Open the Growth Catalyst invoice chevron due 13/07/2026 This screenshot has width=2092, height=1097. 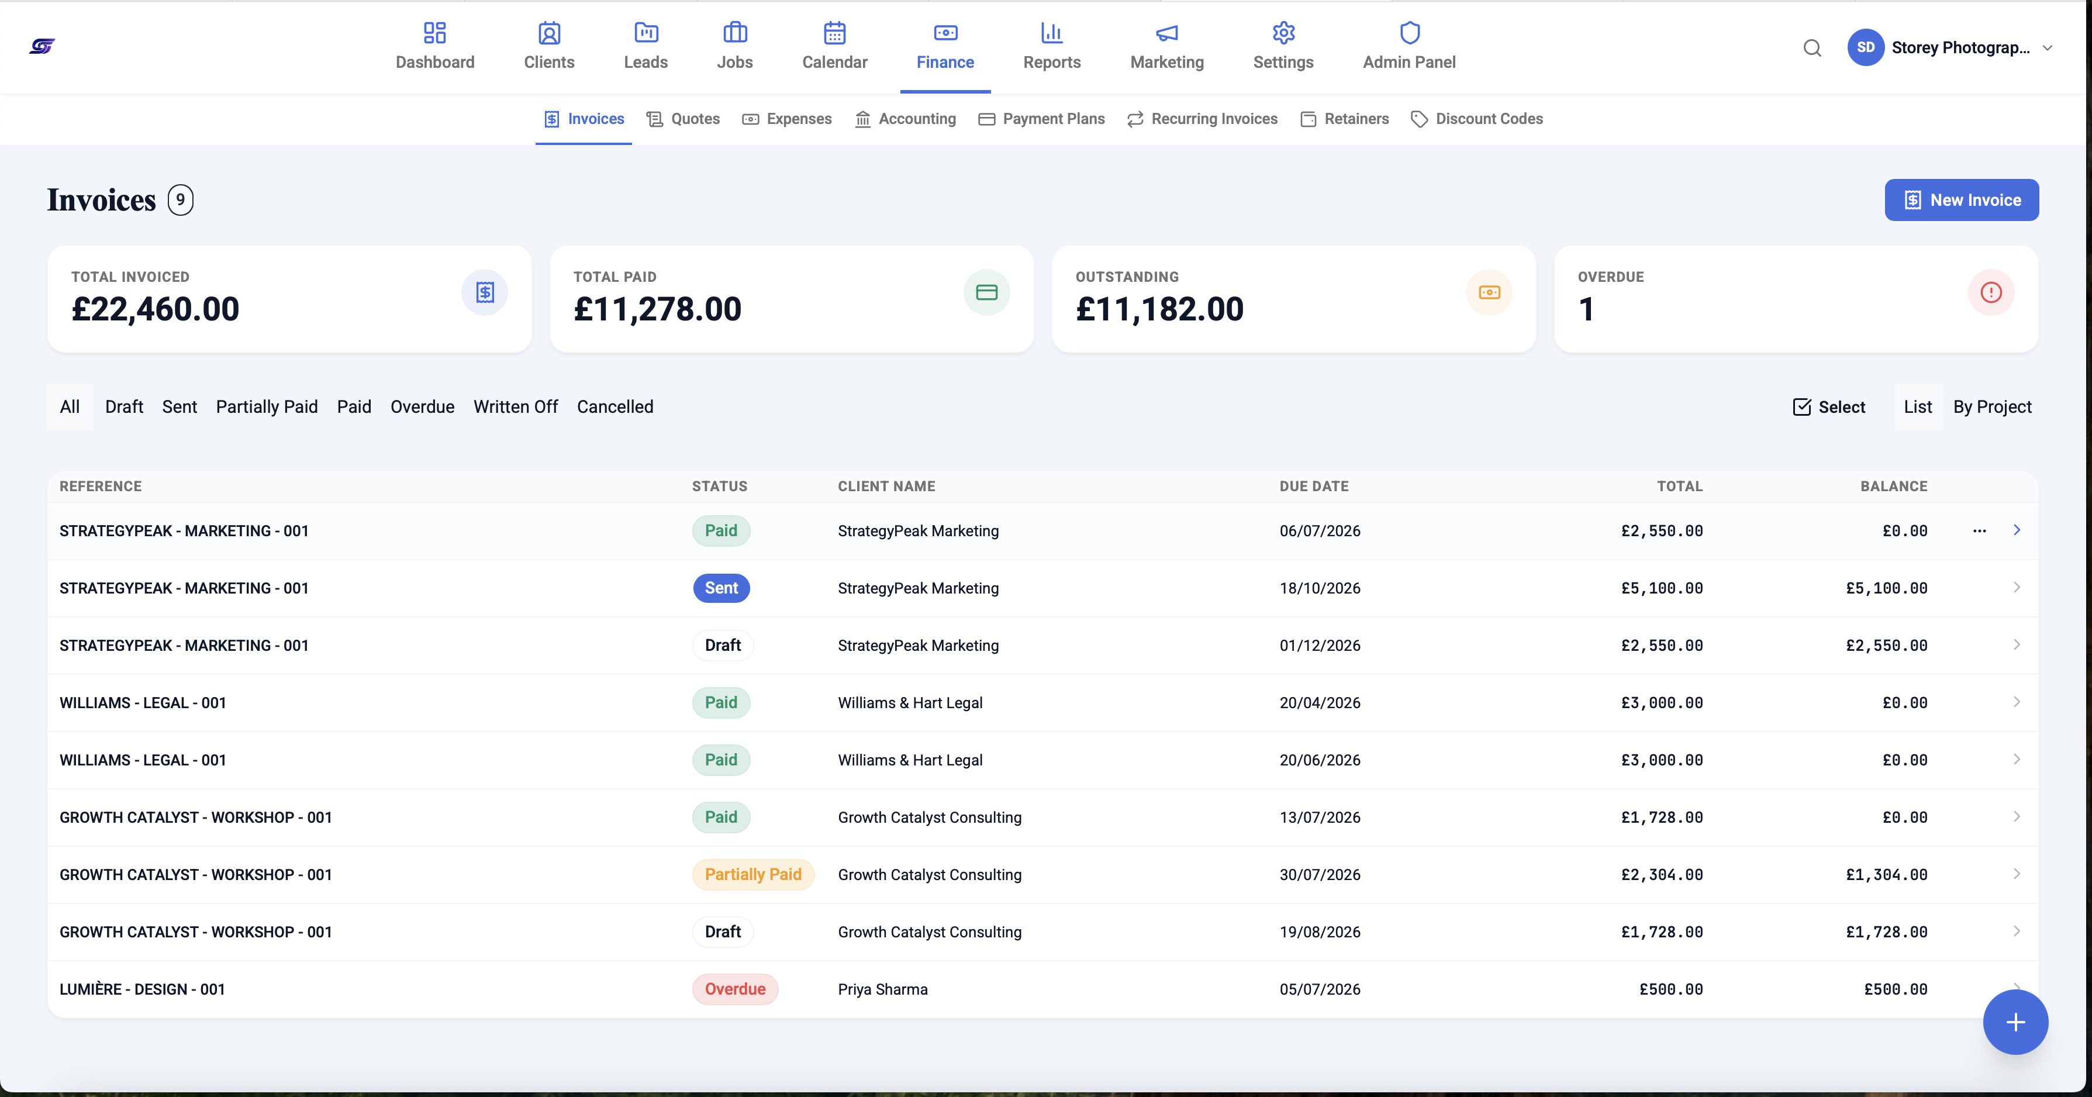2017,817
